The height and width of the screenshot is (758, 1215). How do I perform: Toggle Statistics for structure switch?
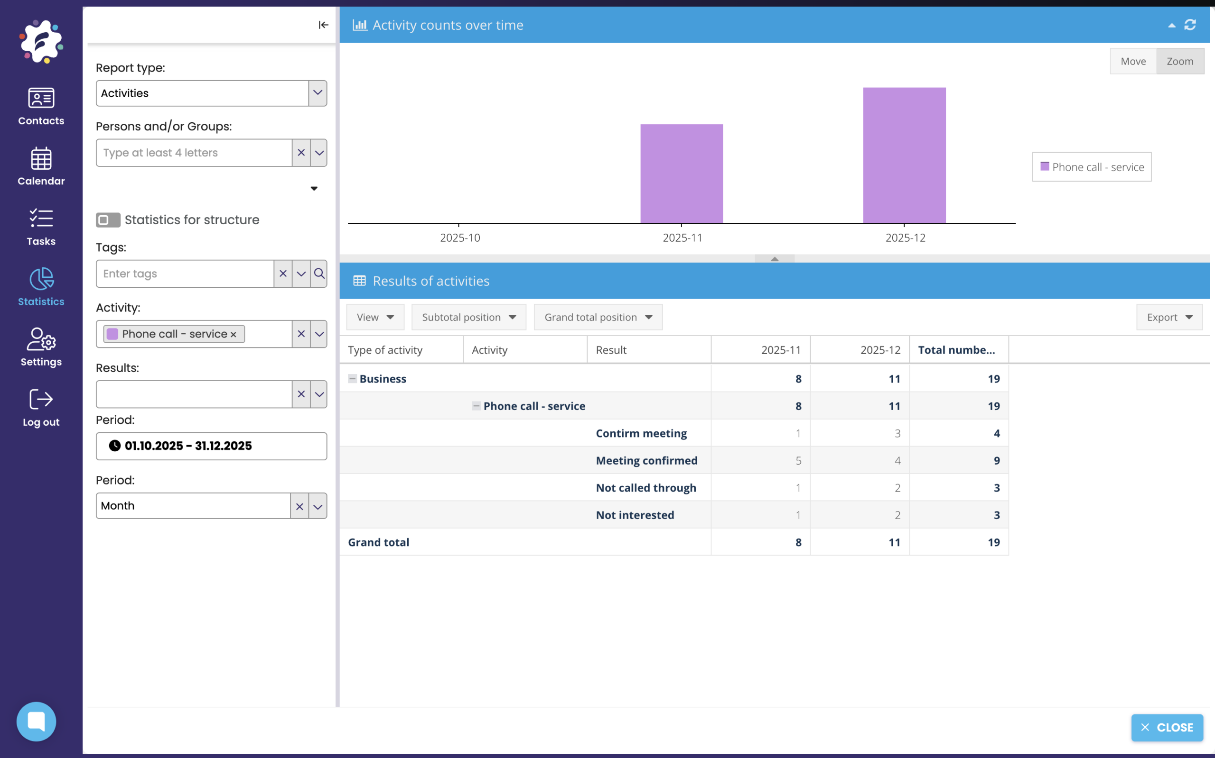point(108,220)
